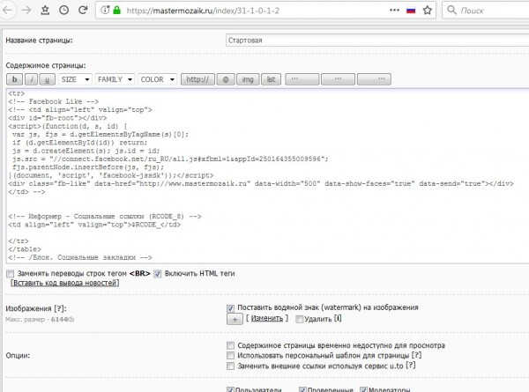Viewport: 529px width, 392px height.
Task: Click the 'Содержимое страницы:' label
Action: coord(46,65)
